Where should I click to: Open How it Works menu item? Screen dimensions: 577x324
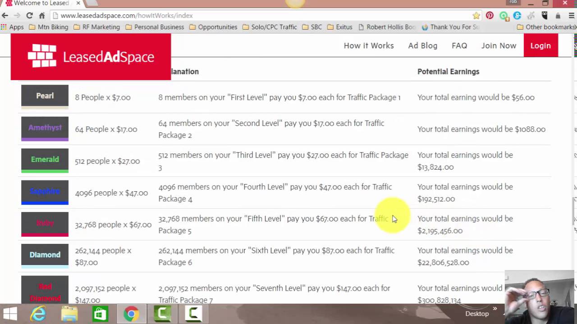369,45
